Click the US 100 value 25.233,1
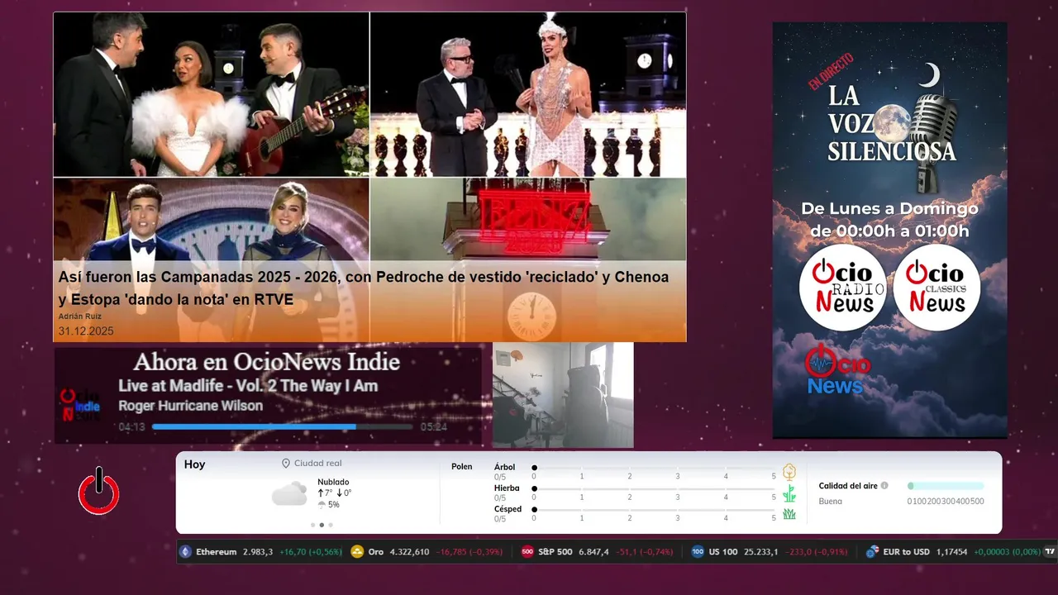This screenshot has width=1058, height=595. 761,552
